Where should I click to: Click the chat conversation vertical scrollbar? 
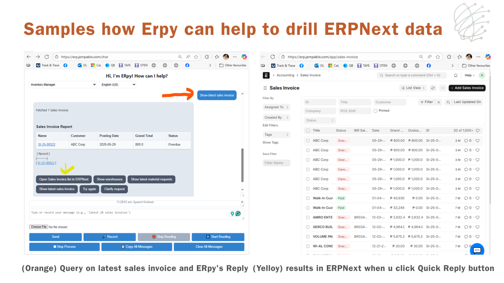[242, 165]
